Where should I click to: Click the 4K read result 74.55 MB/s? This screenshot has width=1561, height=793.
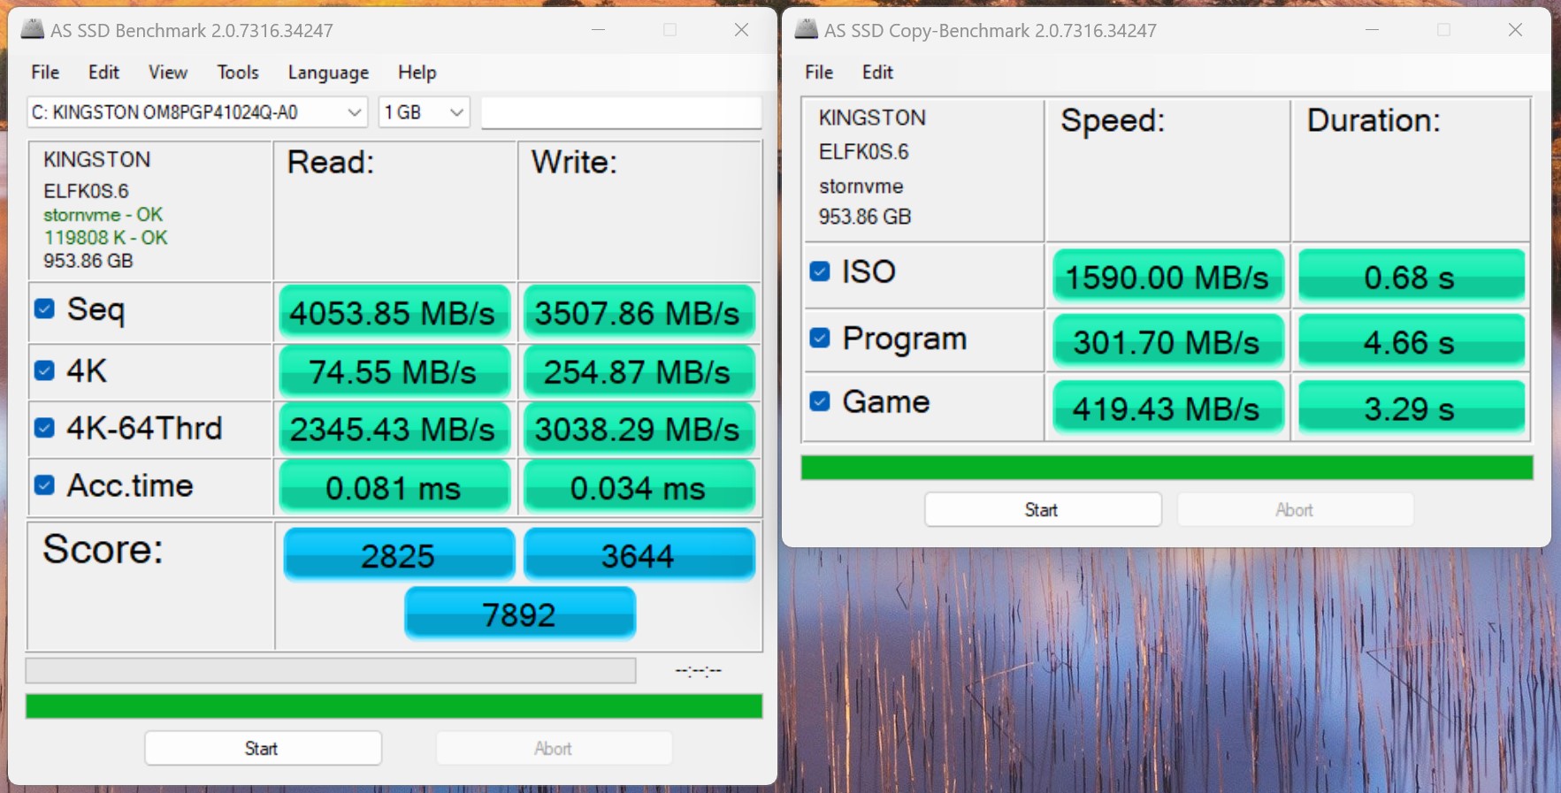coord(394,372)
